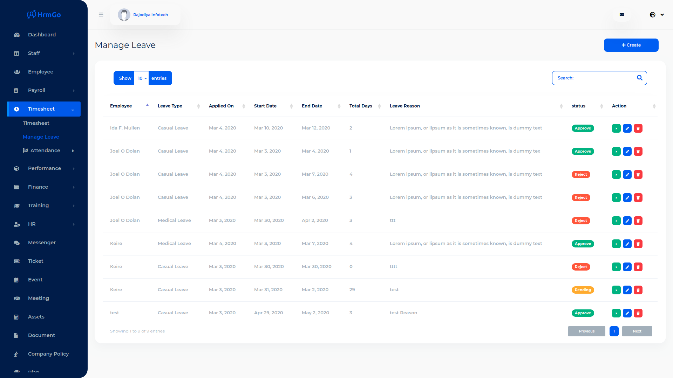Edit Joel O Dolan's 1-day leave

pos(627,152)
